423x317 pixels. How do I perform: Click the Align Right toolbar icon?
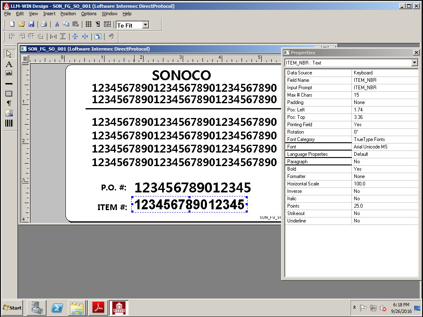pos(22,37)
